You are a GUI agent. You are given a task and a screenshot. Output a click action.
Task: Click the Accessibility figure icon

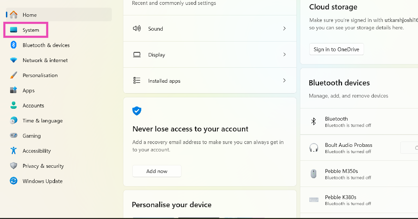click(14, 151)
